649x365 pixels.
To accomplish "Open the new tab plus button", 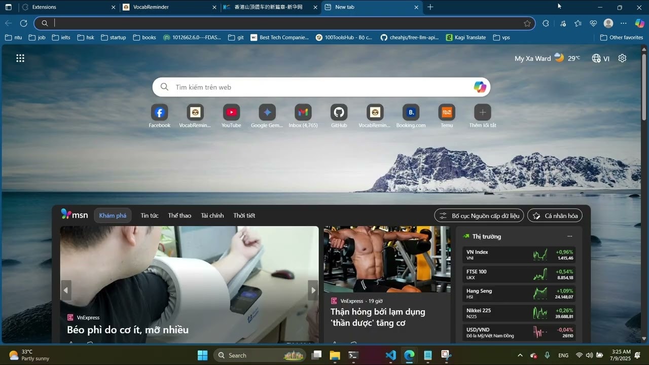I will (430, 7).
